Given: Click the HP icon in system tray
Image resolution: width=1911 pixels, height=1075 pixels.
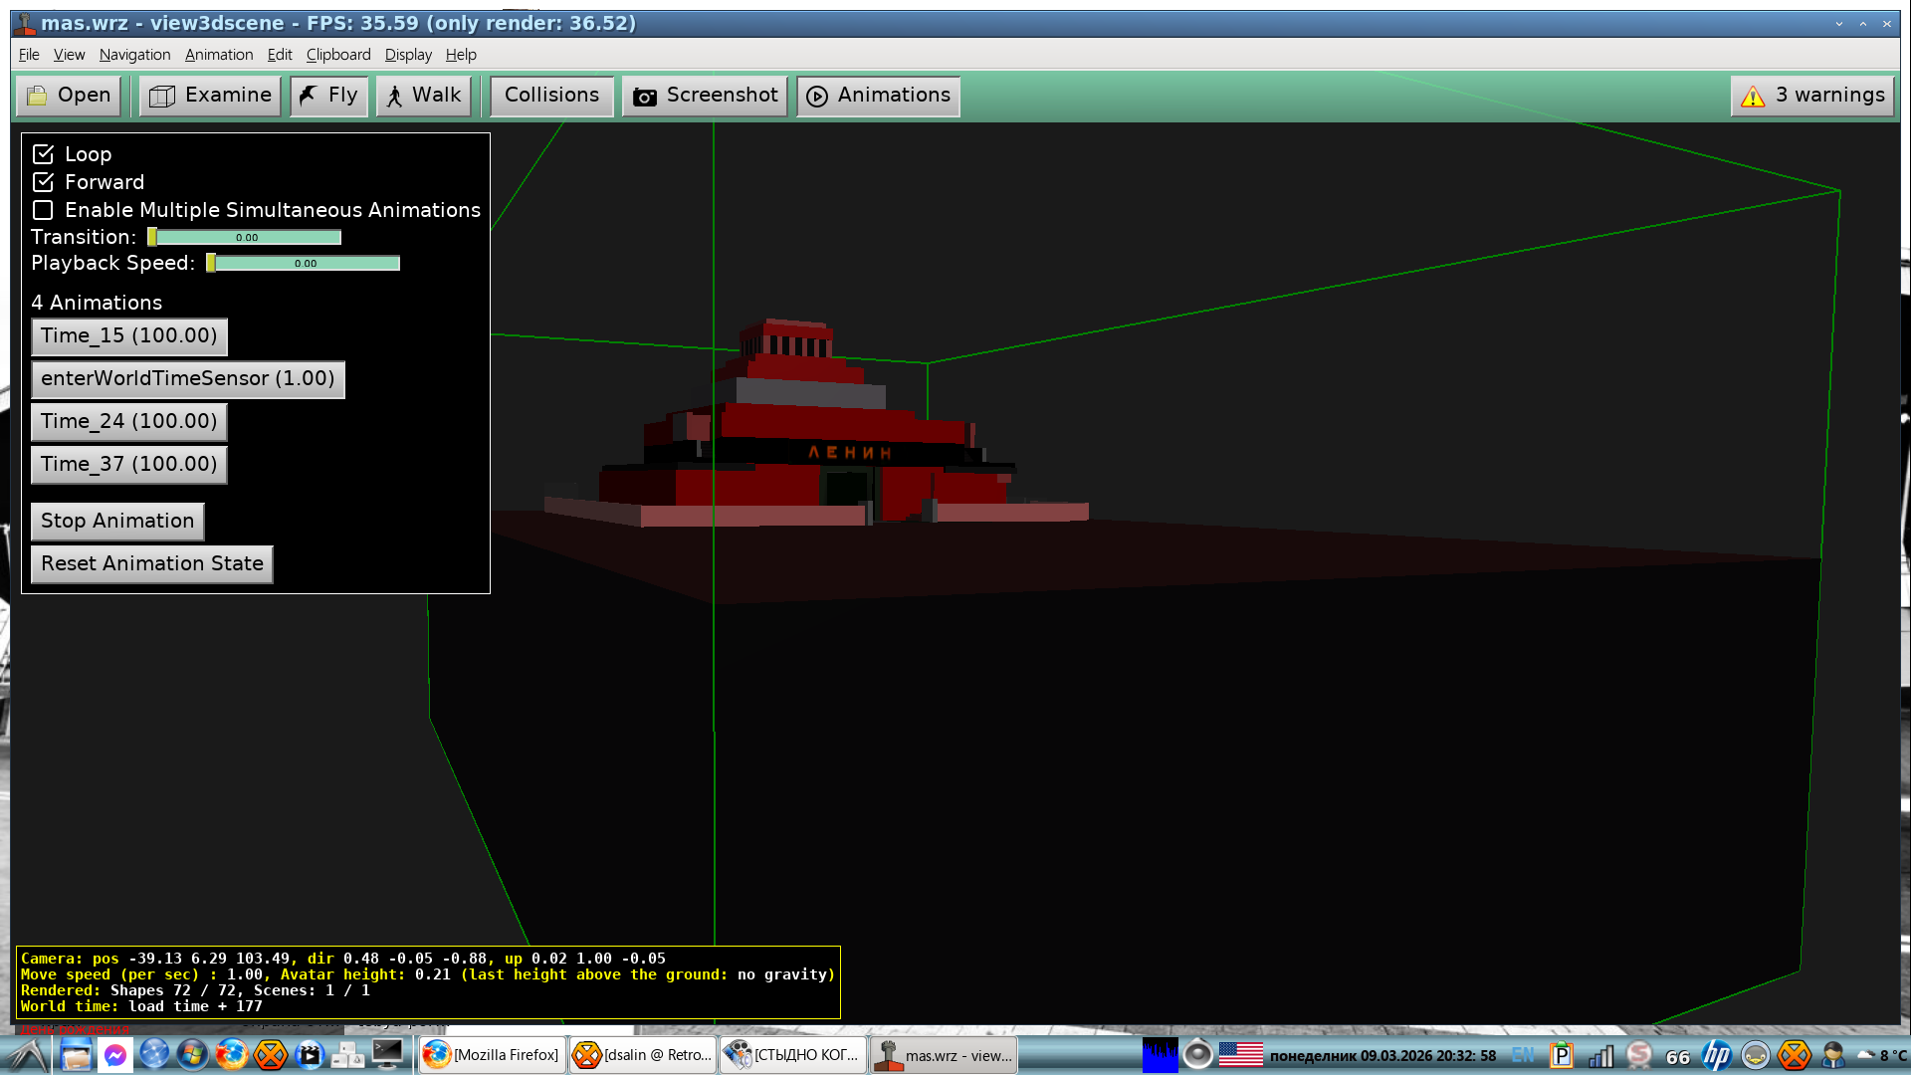Looking at the screenshot, I should point(1717,1055).
